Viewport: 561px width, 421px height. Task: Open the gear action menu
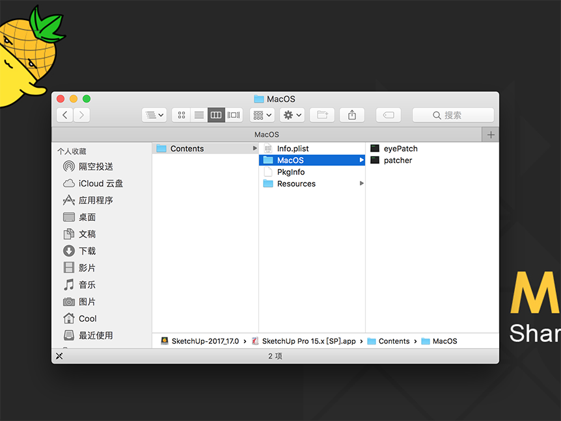click(x=292, y=115)
